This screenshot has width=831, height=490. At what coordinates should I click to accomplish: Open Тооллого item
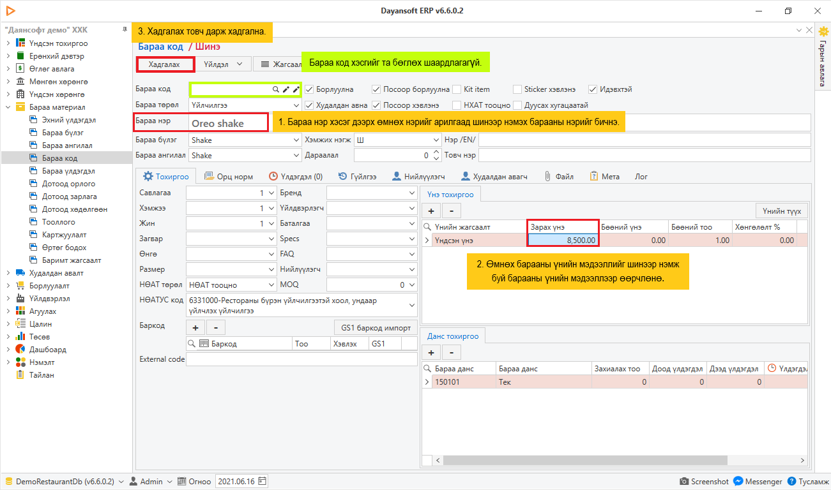pyautogui.click(x=58, y=222)
